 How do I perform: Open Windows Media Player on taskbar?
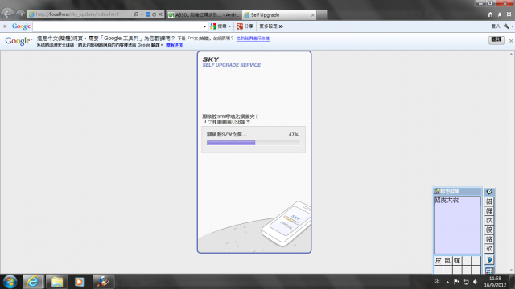pyautogui.click(x=79, y=282)
